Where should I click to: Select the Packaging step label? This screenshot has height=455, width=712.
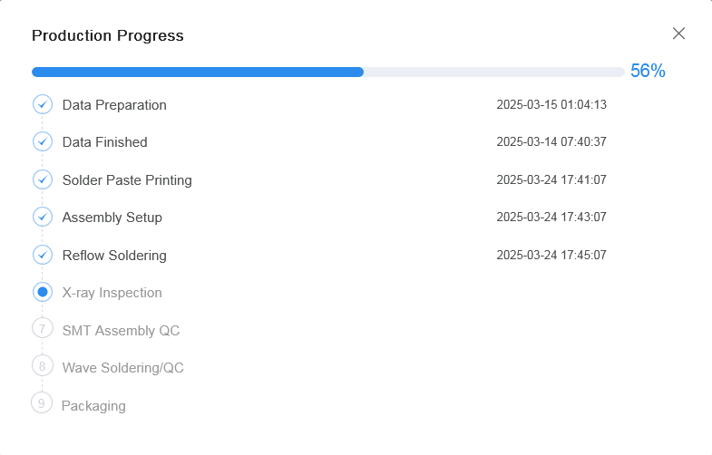coord(93,405)
